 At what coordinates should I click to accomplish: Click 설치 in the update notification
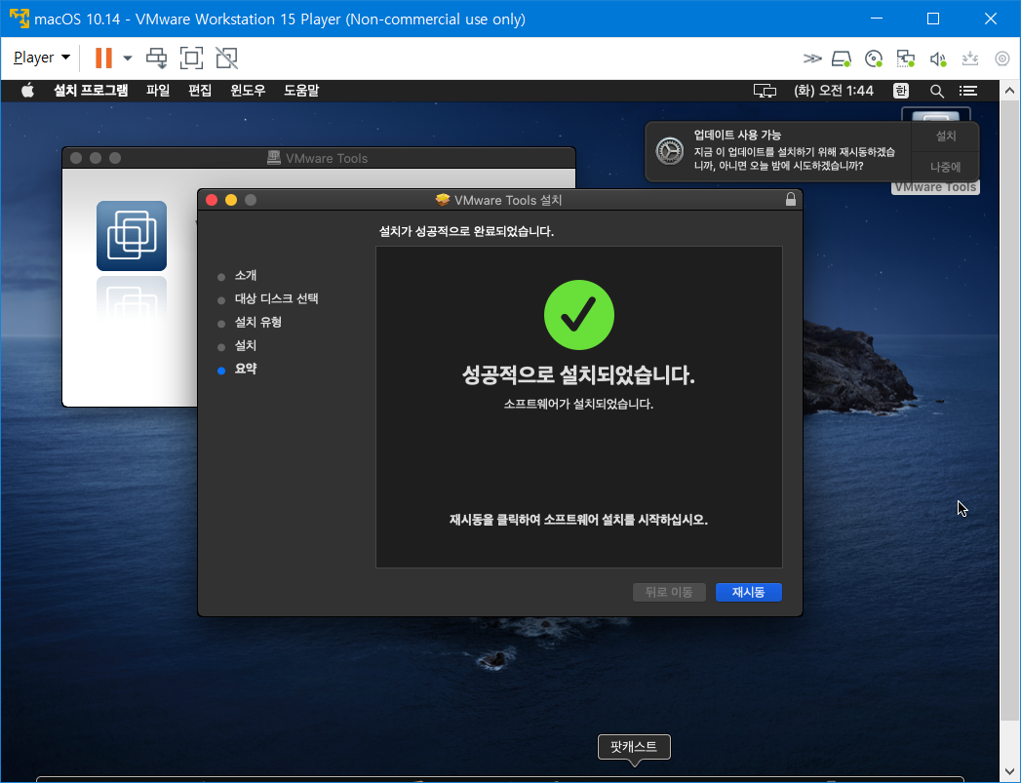click(946, 137)
